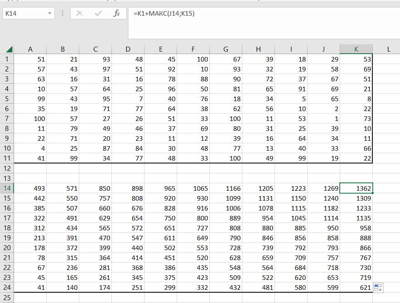The image size is (400, 303).
Task: Click the Cancel X icon in formula bar
Action: point(80,14)
